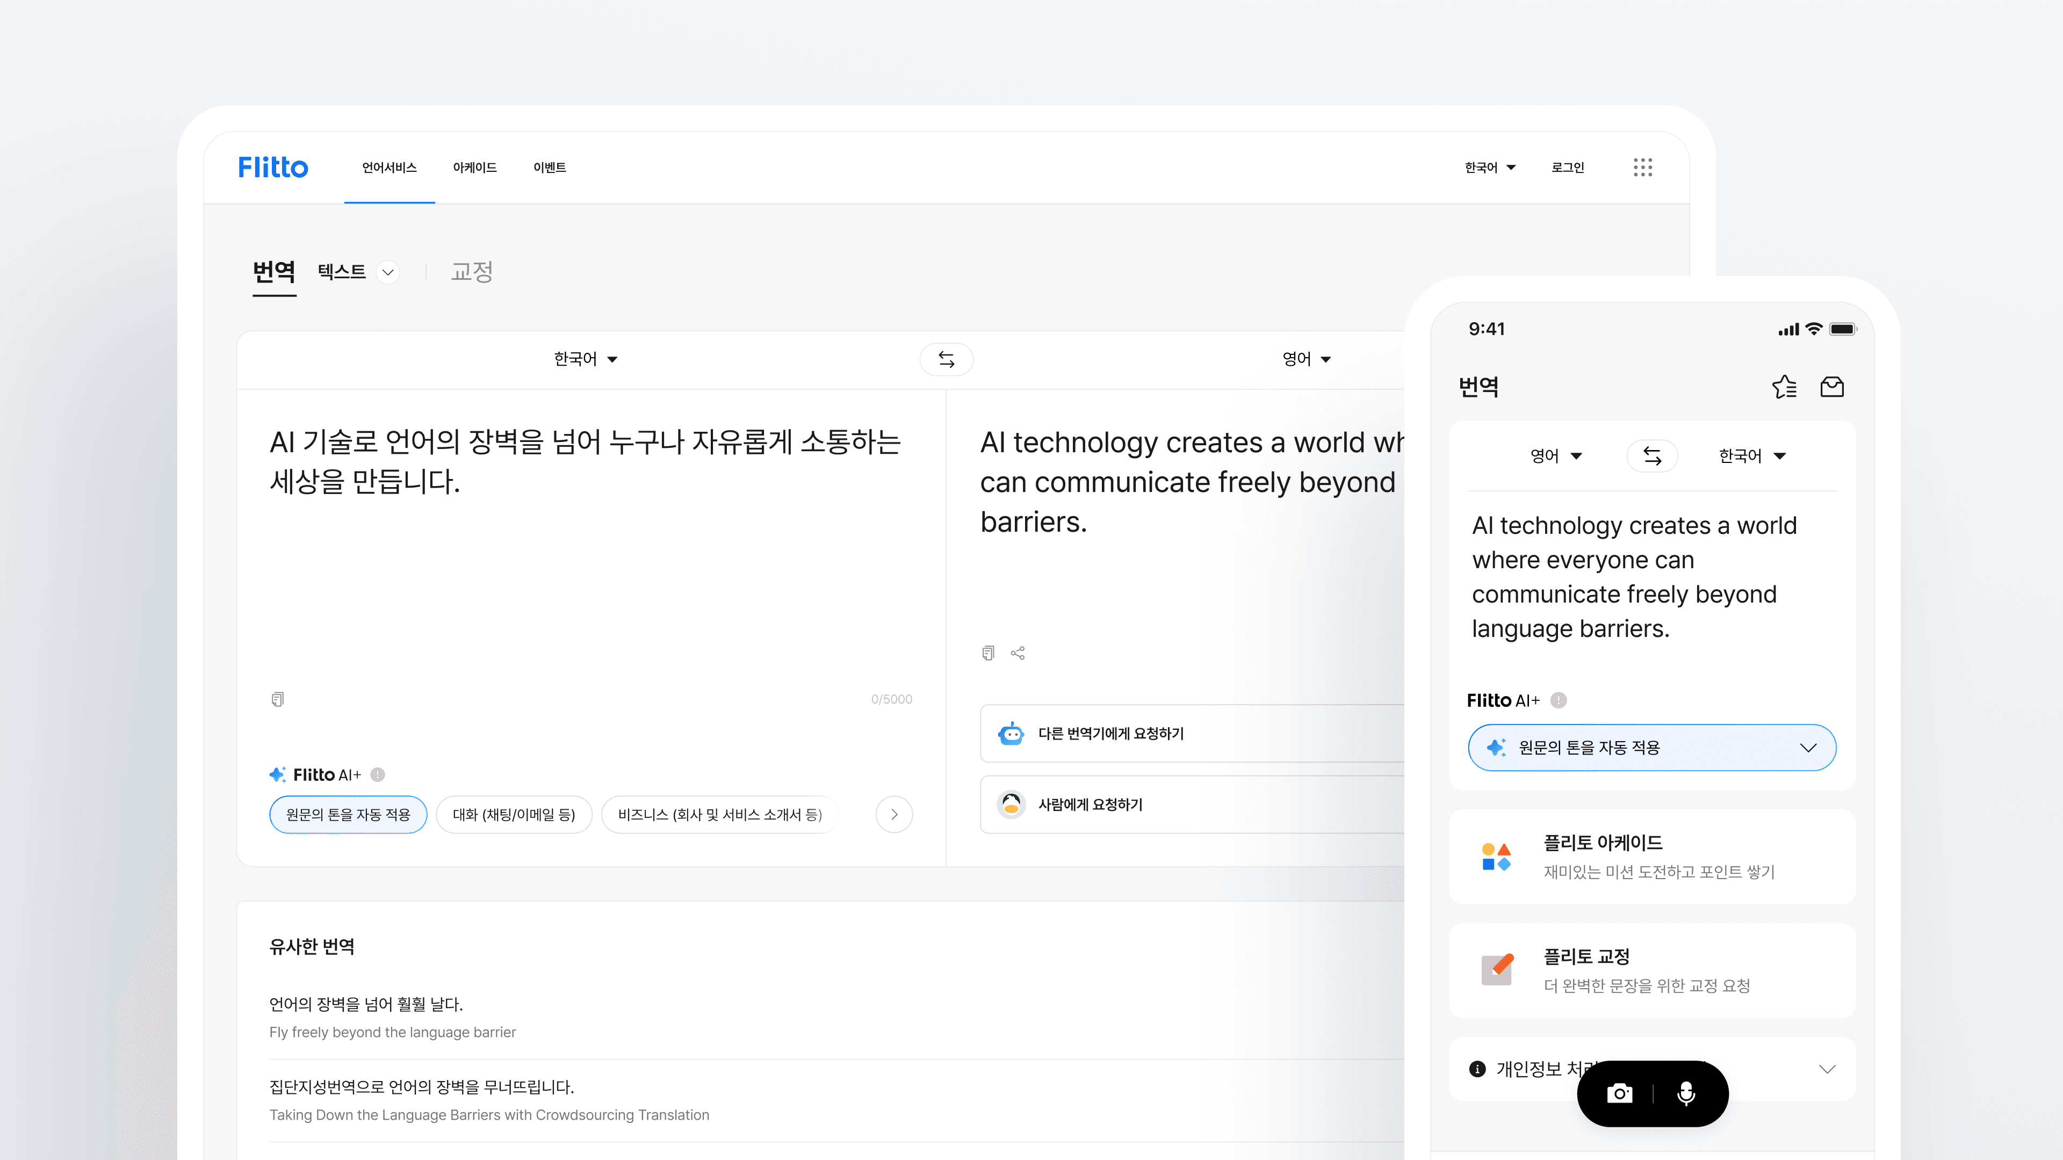Click the 플리토 아케이드 colorful shapes icon
Viewport: 2063px width, 1160px height.
click(x=1496, y=857)
